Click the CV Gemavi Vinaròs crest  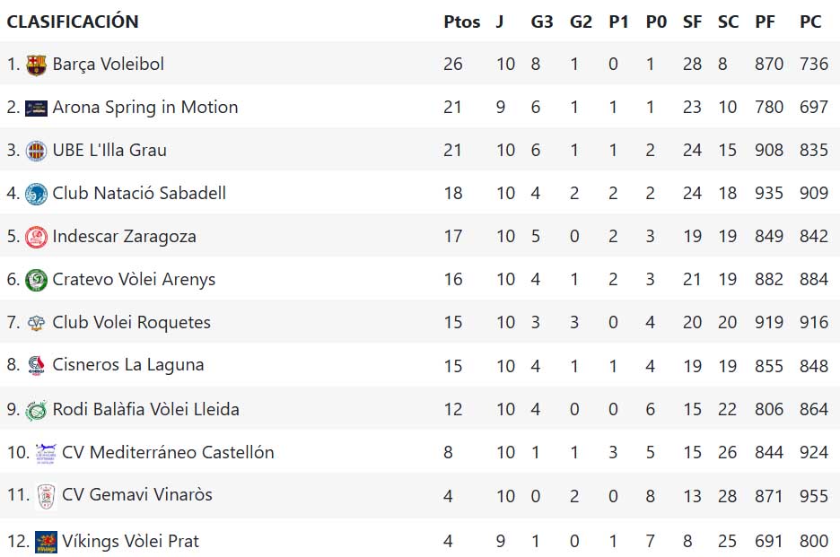[46, 495]
